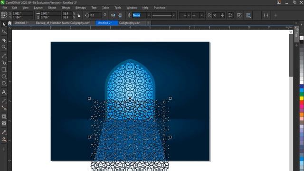Toggle the Lock Ratio padlock
Viewport: 304px width, 171px height.
pyautogui.click(x=79, y=16)
